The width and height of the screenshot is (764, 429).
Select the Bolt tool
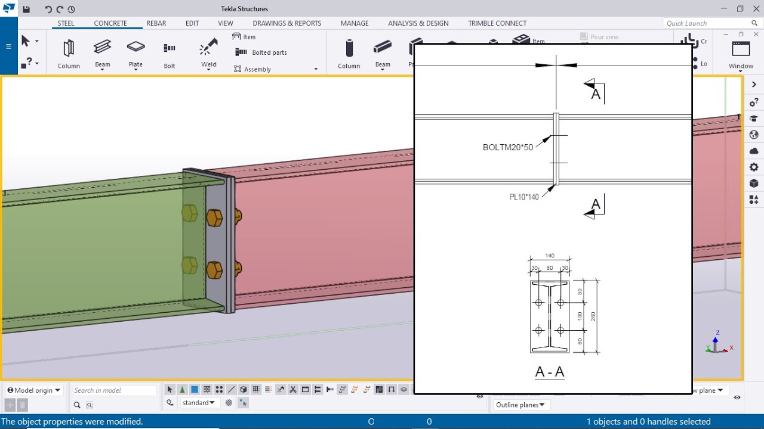pos(170,54)
